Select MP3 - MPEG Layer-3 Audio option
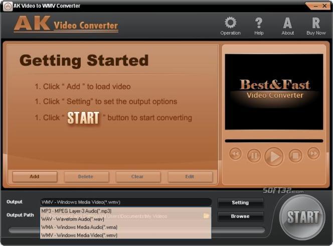333x246 pixels. coord(125,211)
